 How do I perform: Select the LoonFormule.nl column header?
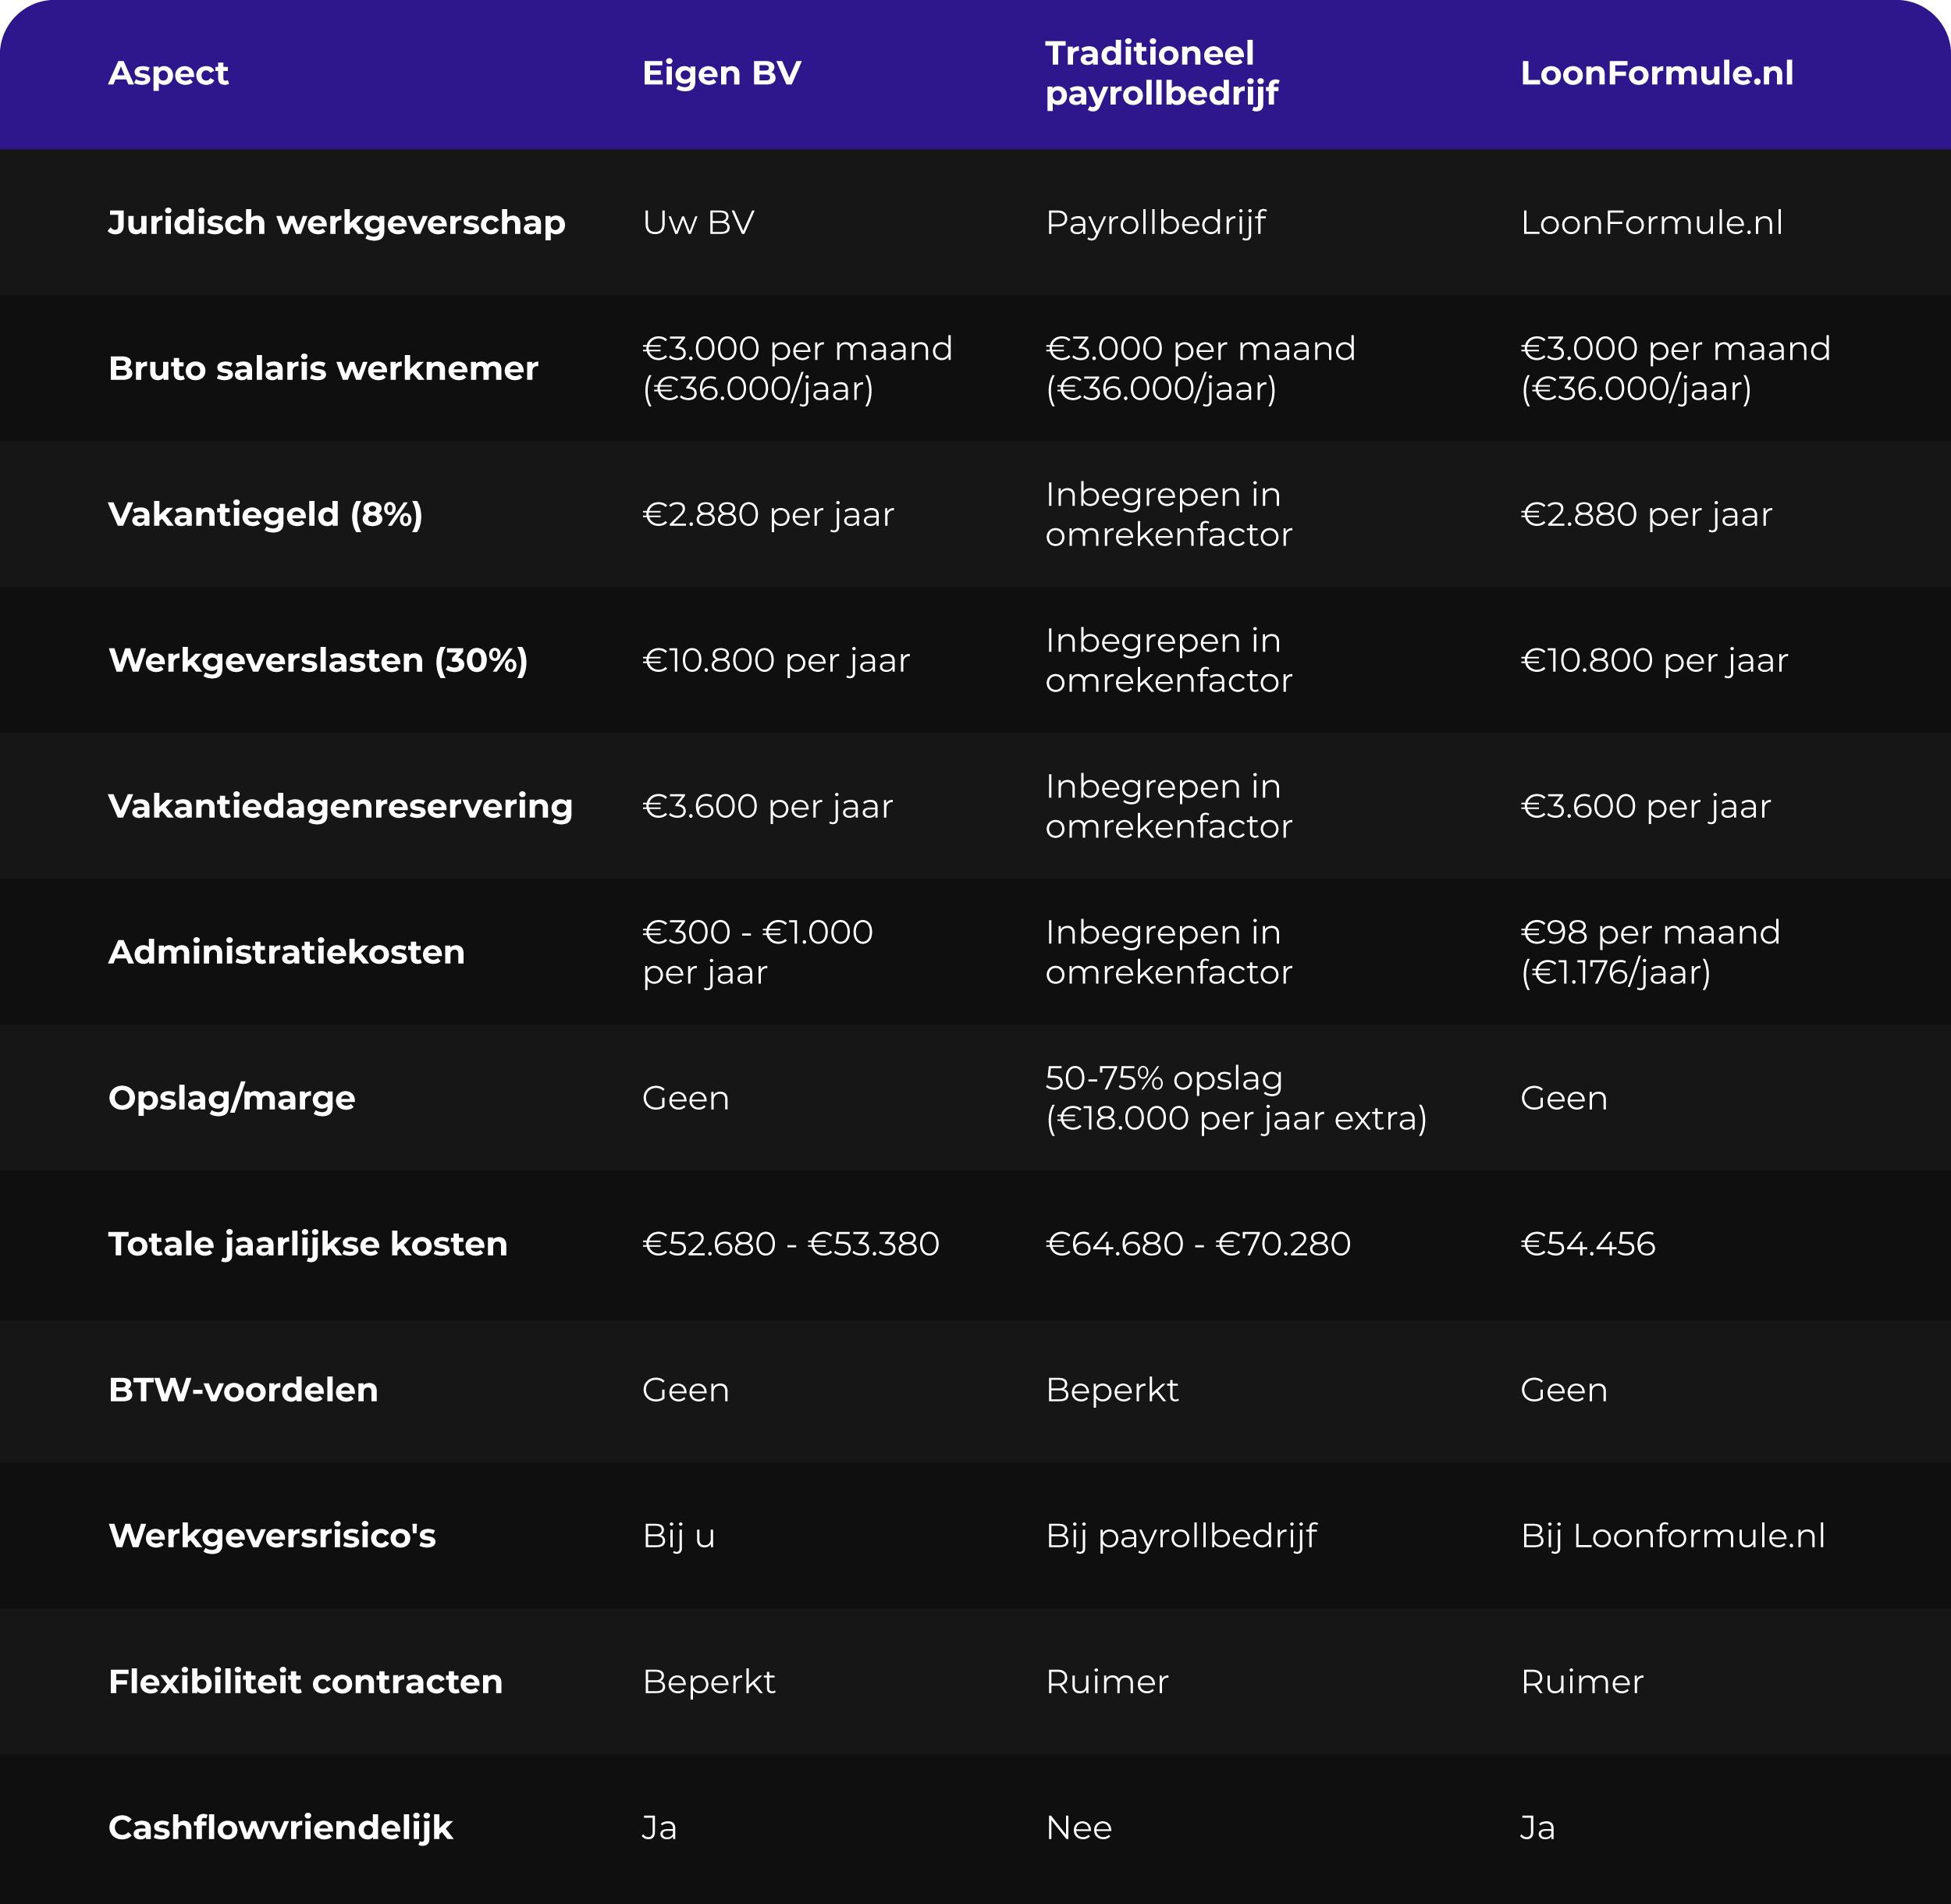tap(1656, 73)
